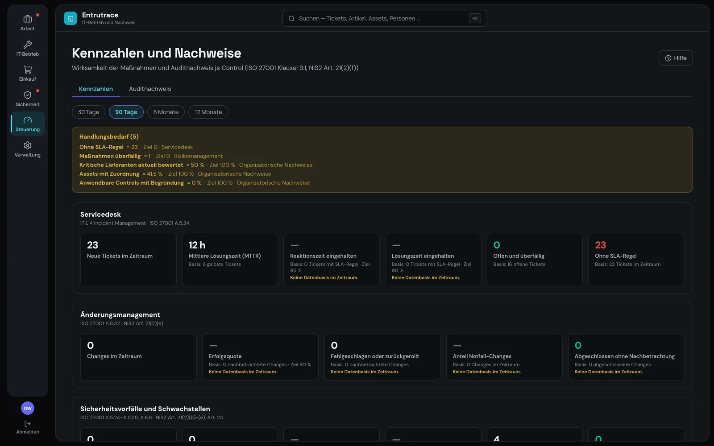Click Basis: 23 Tickets im Zeitraum text
Viewport: 714px width, 446px height.
(x=628, y=264)
